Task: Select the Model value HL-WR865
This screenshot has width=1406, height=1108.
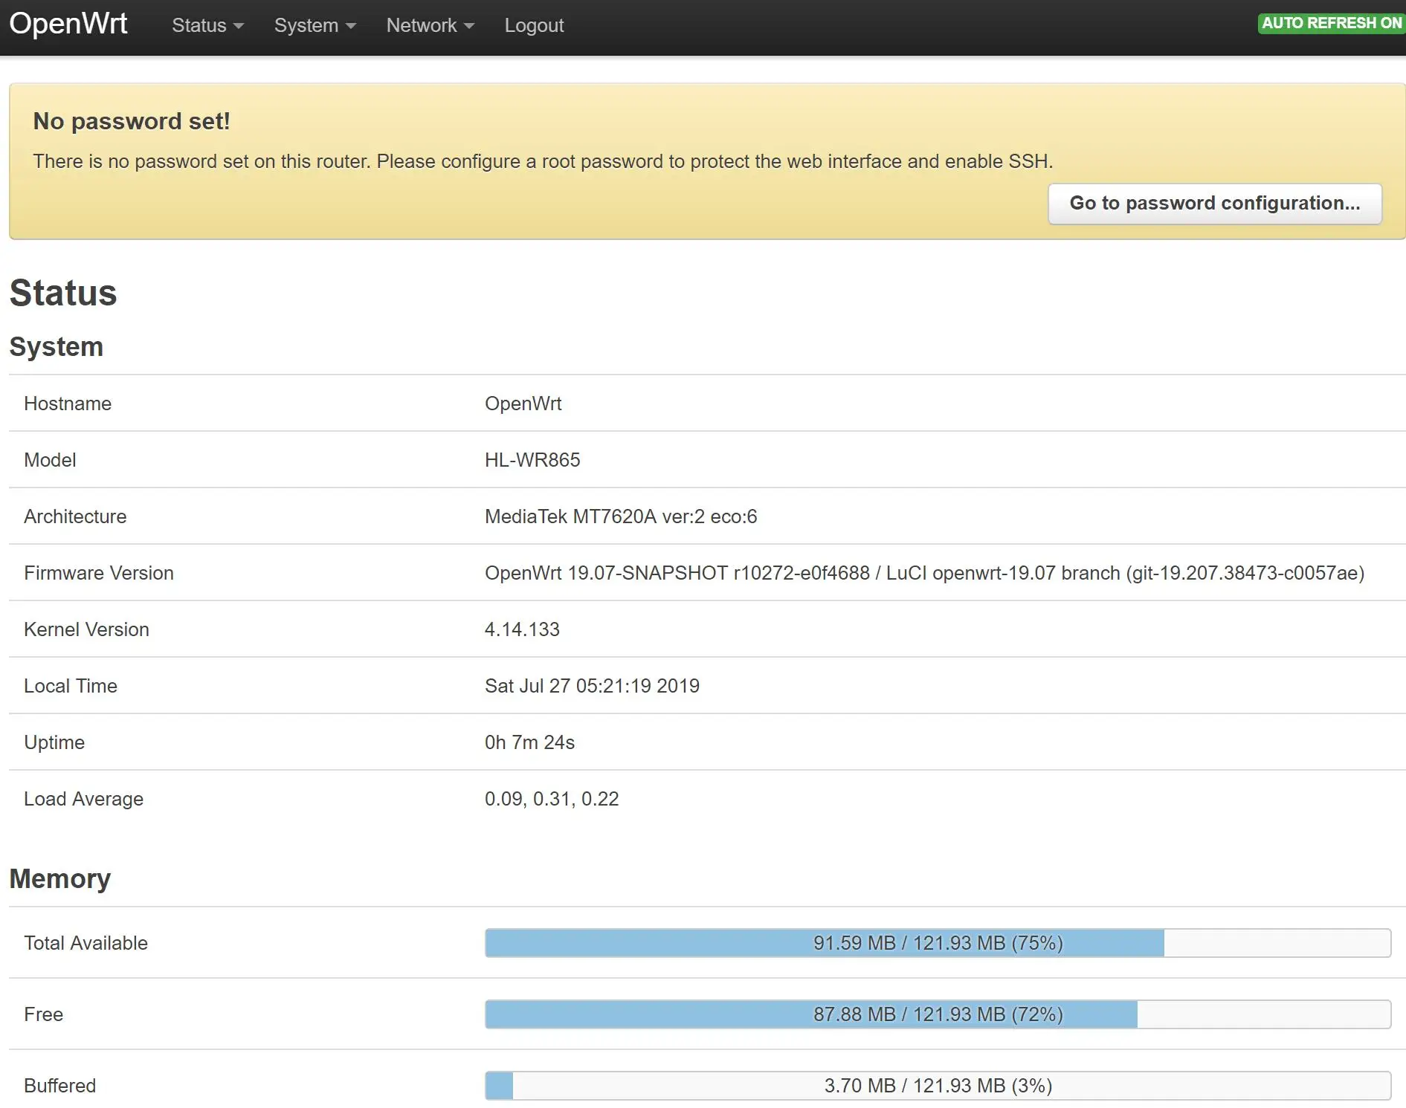Action: pos(532,460)
